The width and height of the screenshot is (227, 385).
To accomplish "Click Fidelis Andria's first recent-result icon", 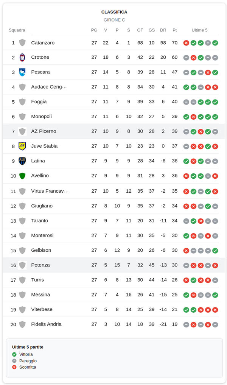I will tap(186, 324).
